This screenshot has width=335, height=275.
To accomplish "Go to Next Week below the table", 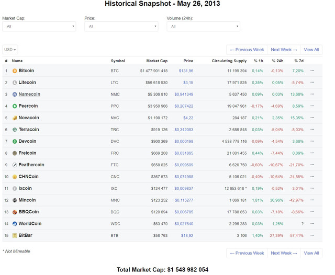I will click(284, 253).
